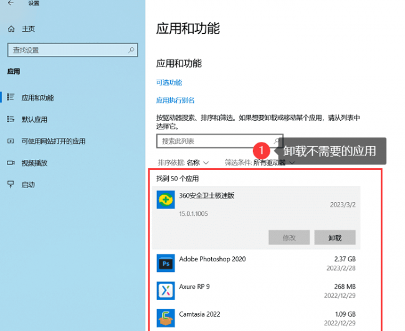Click the 1.09 GB size value
Image resolution: width=405 pixels, height=331 pixels.
tap(345, 314)
